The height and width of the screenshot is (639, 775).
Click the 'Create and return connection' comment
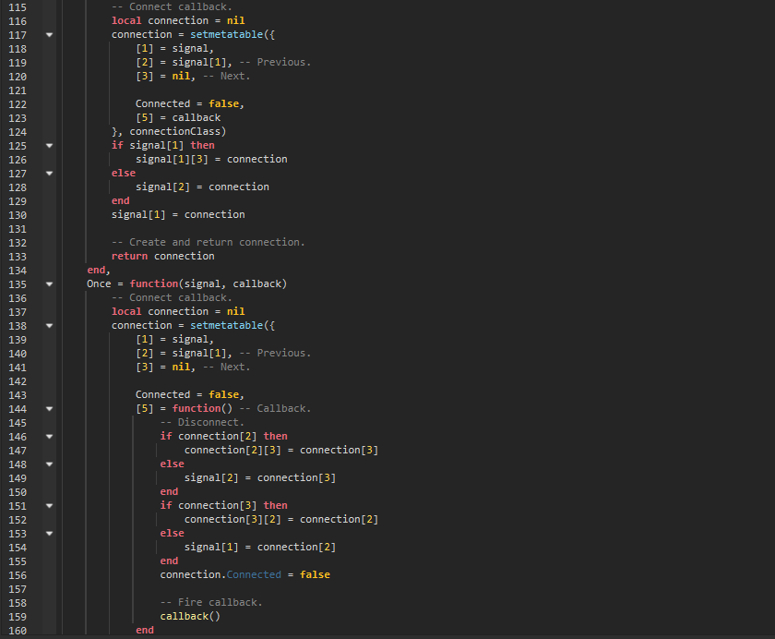(x=216, y=242)
